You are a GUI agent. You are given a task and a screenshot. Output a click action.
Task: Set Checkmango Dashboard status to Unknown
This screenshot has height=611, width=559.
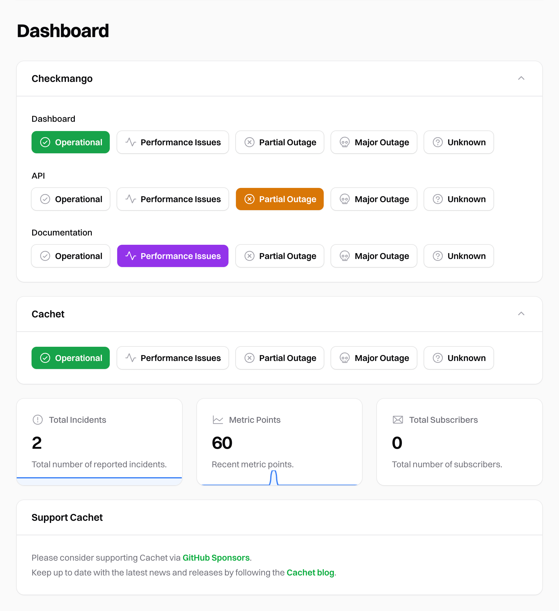point(459,142)
